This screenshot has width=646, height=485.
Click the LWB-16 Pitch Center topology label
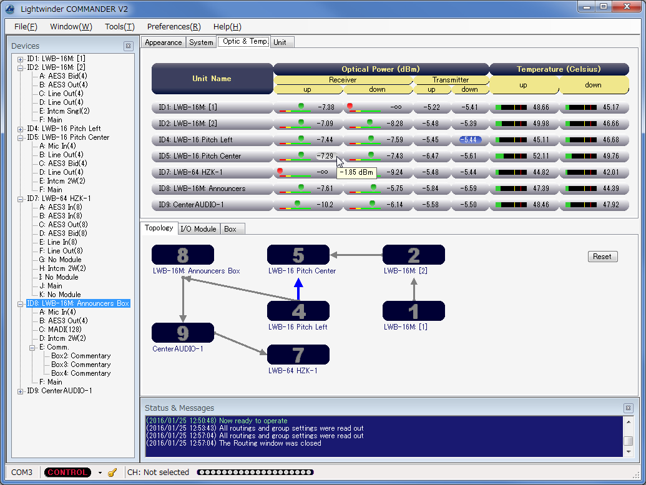(302, 271)
